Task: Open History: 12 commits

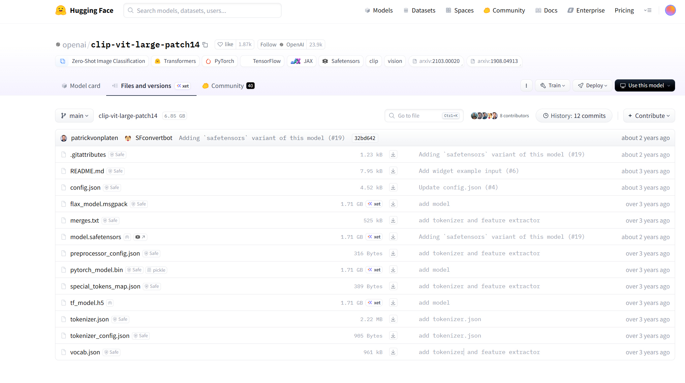Action: click(x=574, y=116)
